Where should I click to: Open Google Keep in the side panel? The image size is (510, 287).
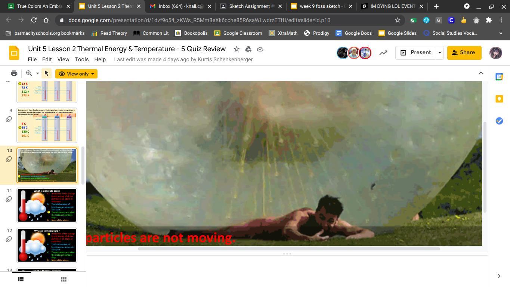point(499,99)
